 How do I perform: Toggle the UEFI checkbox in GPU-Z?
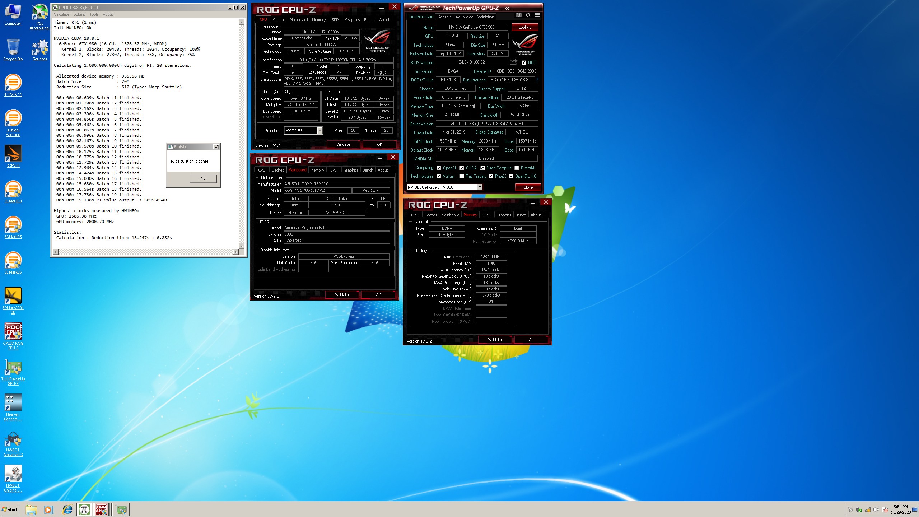pyautogui.click(x=524, y=62)
